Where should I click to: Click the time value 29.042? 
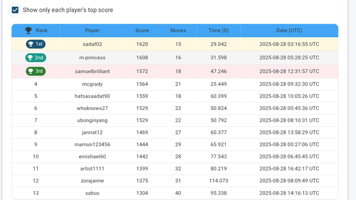coord(219,44)
